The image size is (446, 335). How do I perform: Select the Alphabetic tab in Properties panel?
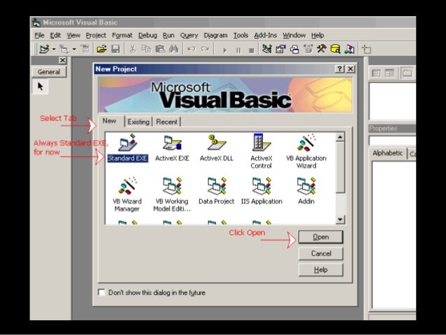coord(387,153)
